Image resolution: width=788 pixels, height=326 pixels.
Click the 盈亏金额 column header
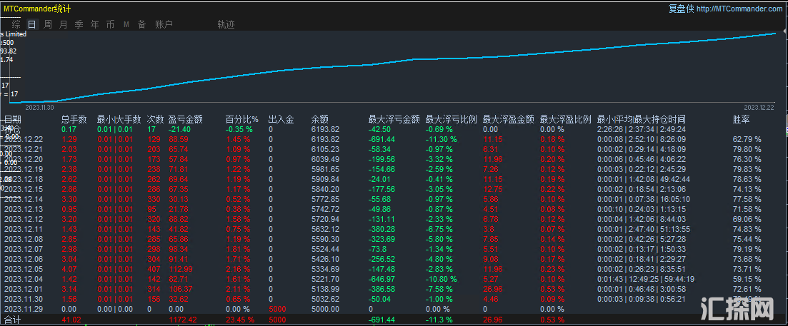pyautogui.click(x=186, y=120)
